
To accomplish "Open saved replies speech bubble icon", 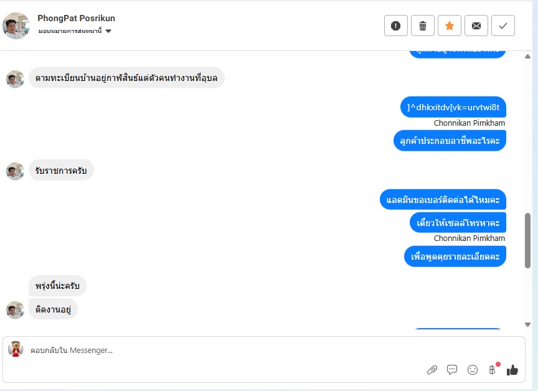I will (x=452, y=370).
